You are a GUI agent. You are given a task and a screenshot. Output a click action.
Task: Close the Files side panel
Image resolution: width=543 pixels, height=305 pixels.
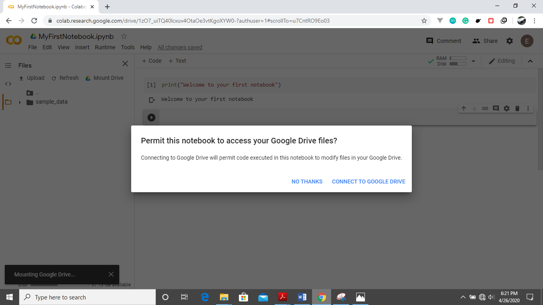pyautogui.click(x=125, y=64)
